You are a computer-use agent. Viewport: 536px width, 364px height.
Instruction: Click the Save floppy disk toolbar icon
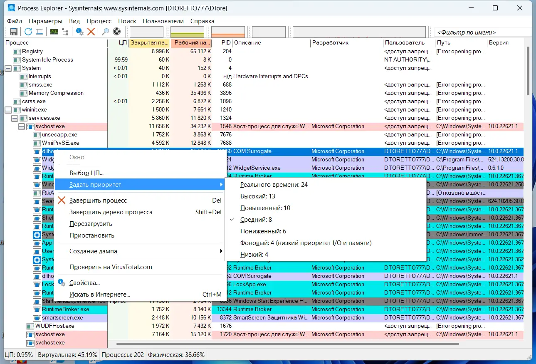click(14, 32)
